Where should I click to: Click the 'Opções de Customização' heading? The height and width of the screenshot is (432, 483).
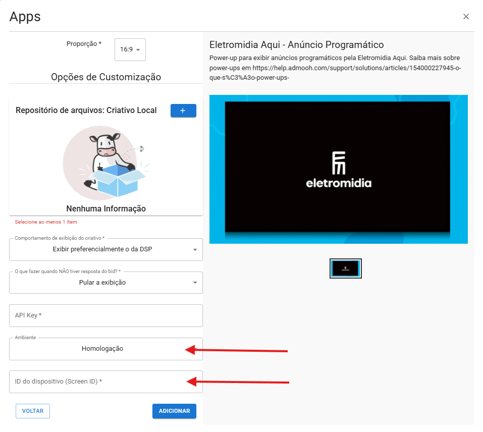106,77
